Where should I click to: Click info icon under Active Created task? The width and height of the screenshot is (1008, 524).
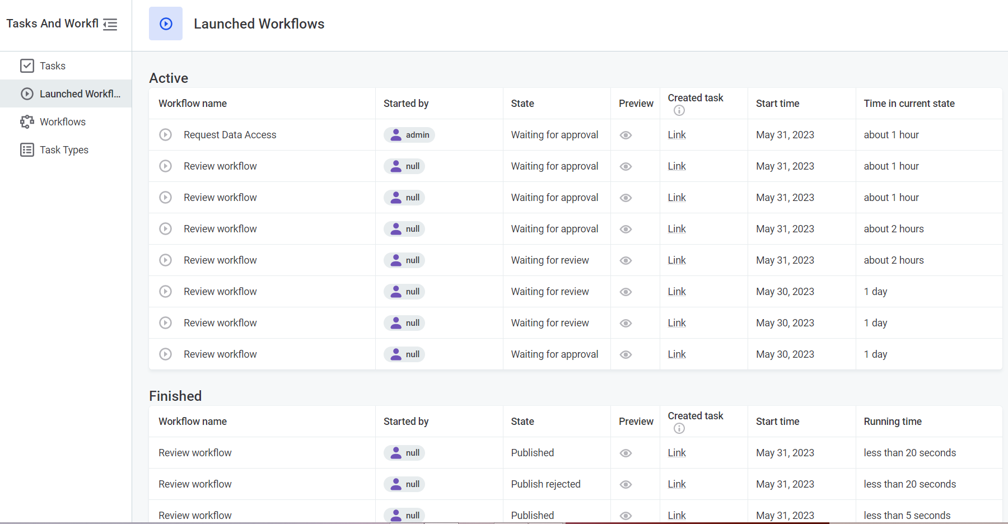coord(679,111)
